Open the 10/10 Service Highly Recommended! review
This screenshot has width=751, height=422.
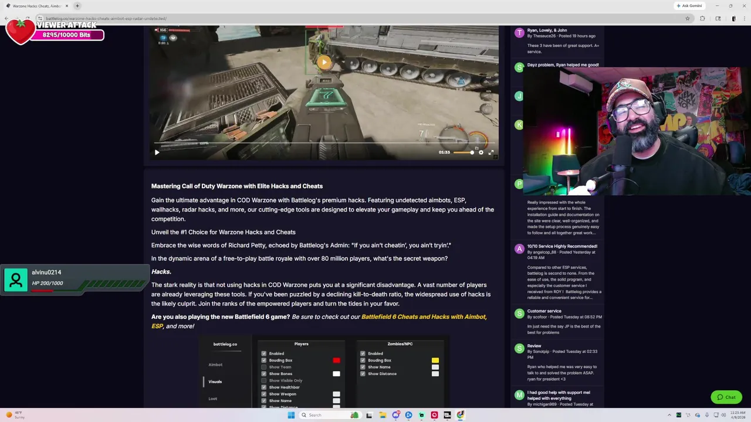562,246
